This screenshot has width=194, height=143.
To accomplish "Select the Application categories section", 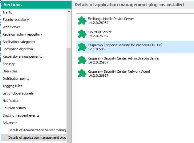I will pyautogui.click(x=19, y=42).
